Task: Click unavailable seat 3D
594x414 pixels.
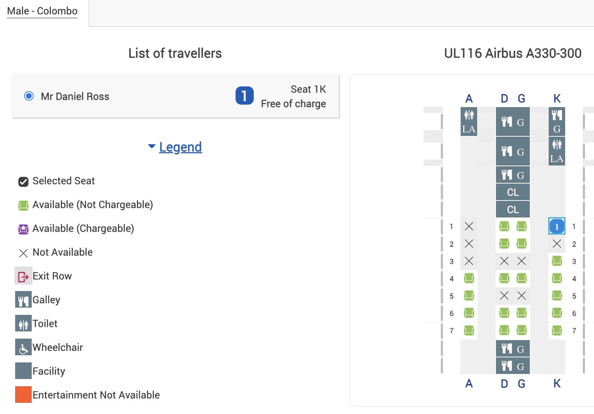Action: [x=504, y=261]
